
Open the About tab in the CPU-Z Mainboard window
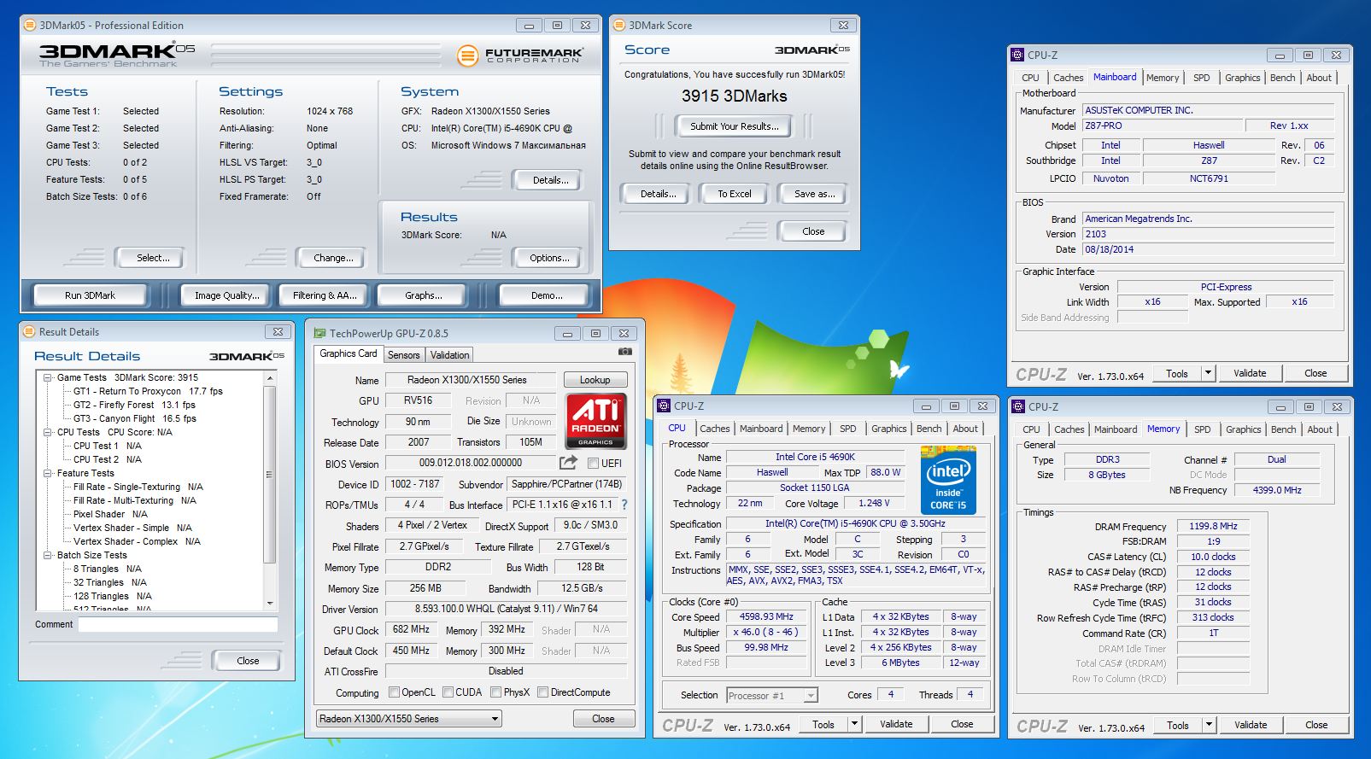[1319, 78]
